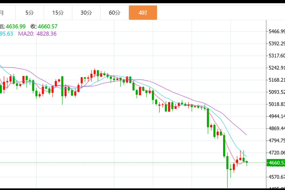Image resolution: width=285 pixels, height=190 pixels.
Task: Click the MA20 indicator label 4828.36
Action: point(37,34)
